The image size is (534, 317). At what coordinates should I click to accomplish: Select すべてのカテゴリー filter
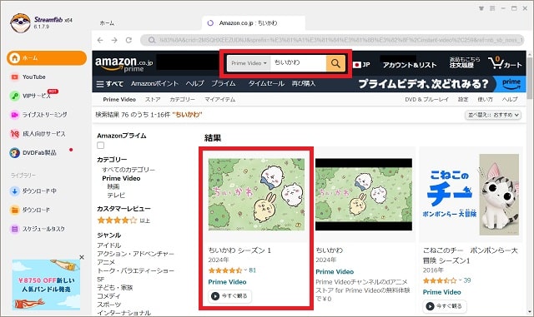point(128,170)
